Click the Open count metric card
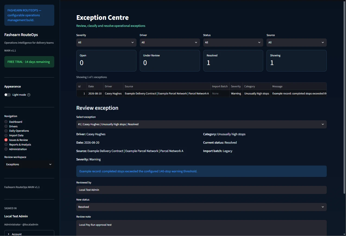 coord(106,61)
